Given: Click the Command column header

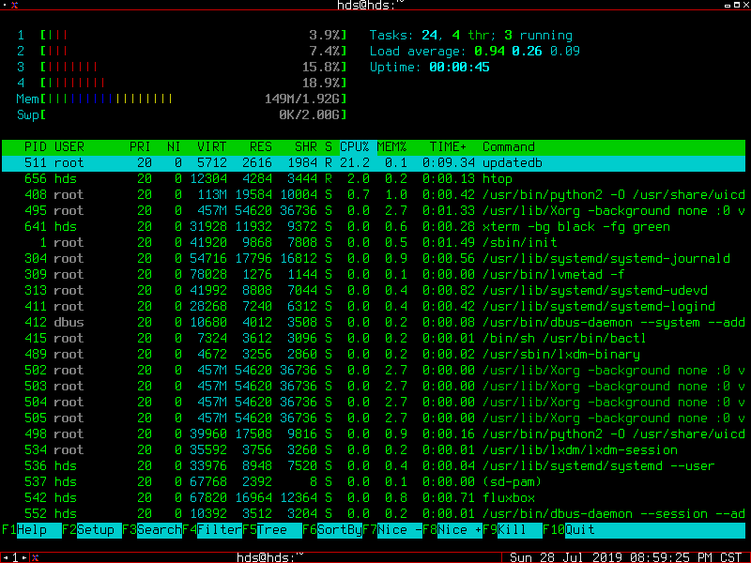Looking at the screenshot, I should [509, 147].
